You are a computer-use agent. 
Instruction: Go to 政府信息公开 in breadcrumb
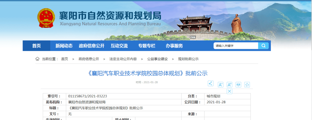pyautogui.click(x=89, y=59)
